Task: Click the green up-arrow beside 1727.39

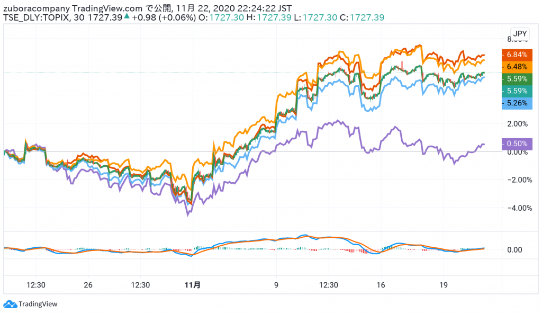Action: [127, 17]
